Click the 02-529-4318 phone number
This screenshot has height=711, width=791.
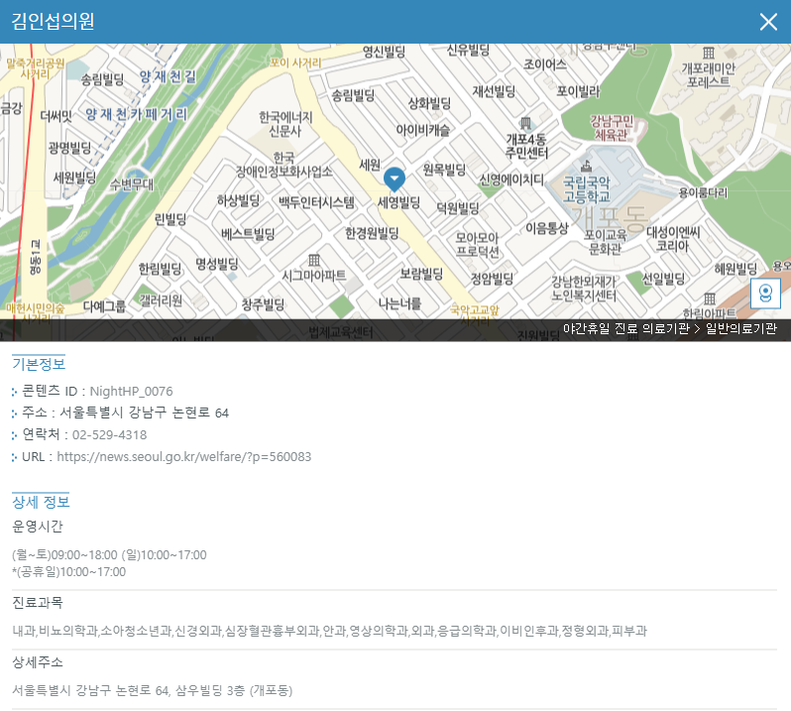click(x=109, y=435)
